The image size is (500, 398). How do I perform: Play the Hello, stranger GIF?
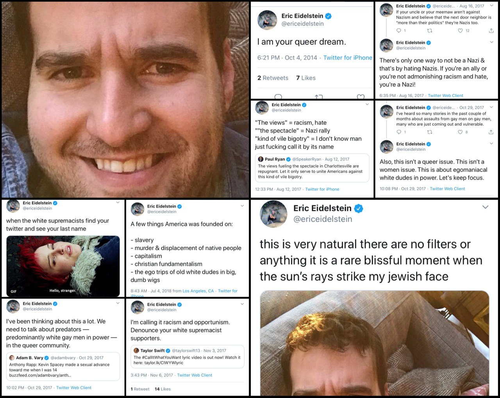coord(63,266)
